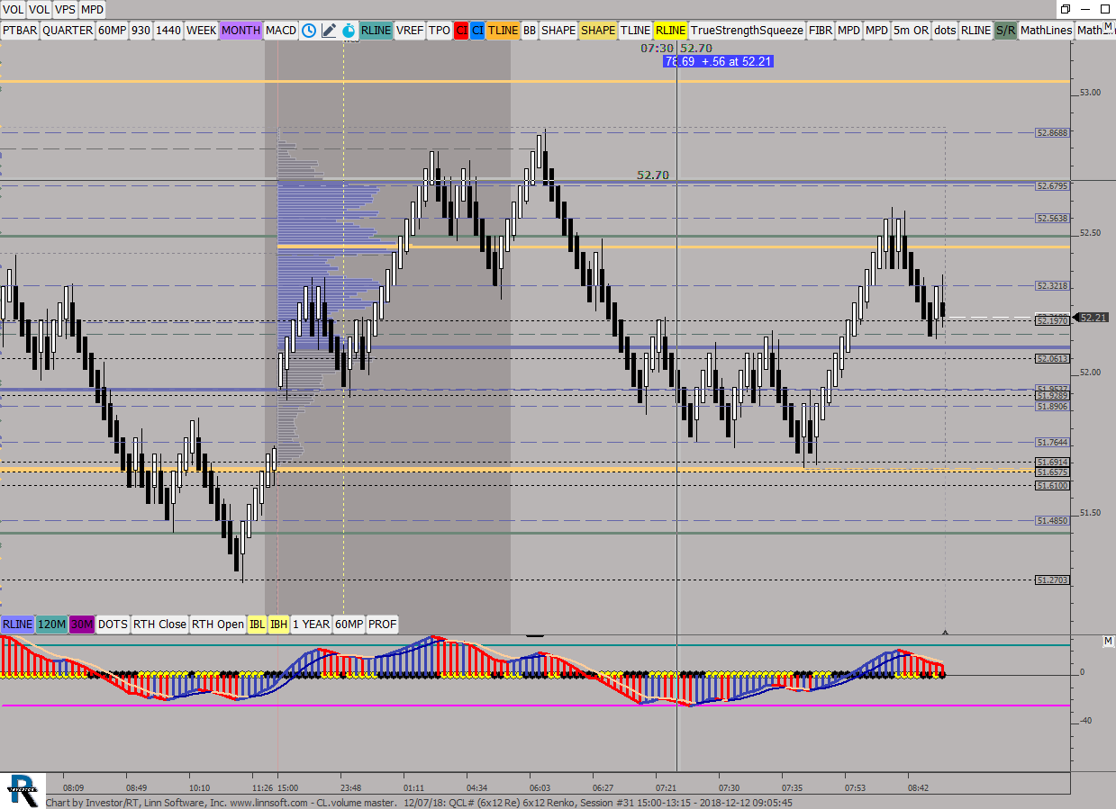1116x809 pixels.
Task: Click the 52.8688 price level label
Action: (1052, 132)
